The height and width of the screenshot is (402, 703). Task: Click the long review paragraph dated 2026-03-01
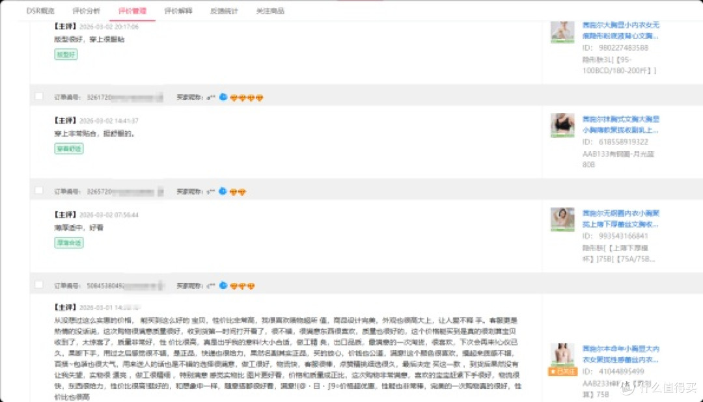point(287,358)
